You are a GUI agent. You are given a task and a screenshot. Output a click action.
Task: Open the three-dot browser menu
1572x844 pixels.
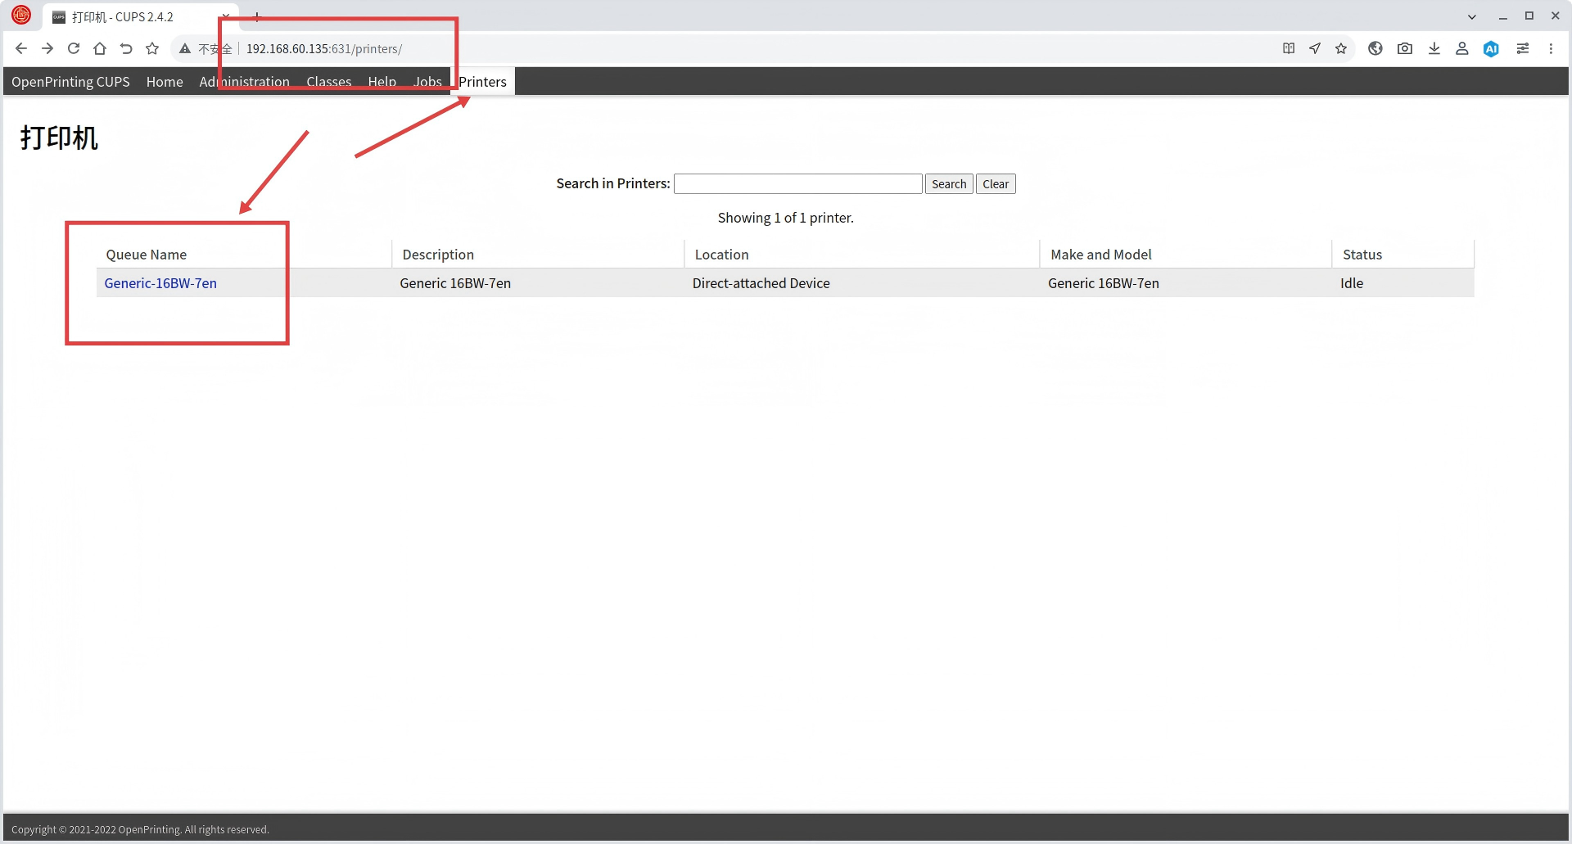tap(1551, 49)
